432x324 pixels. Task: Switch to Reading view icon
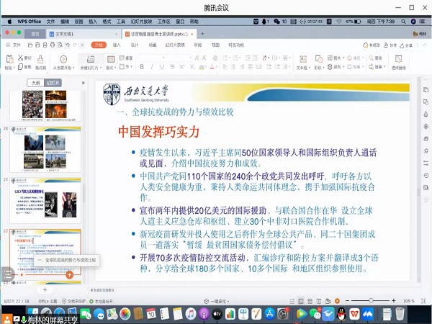click(319, 301)
